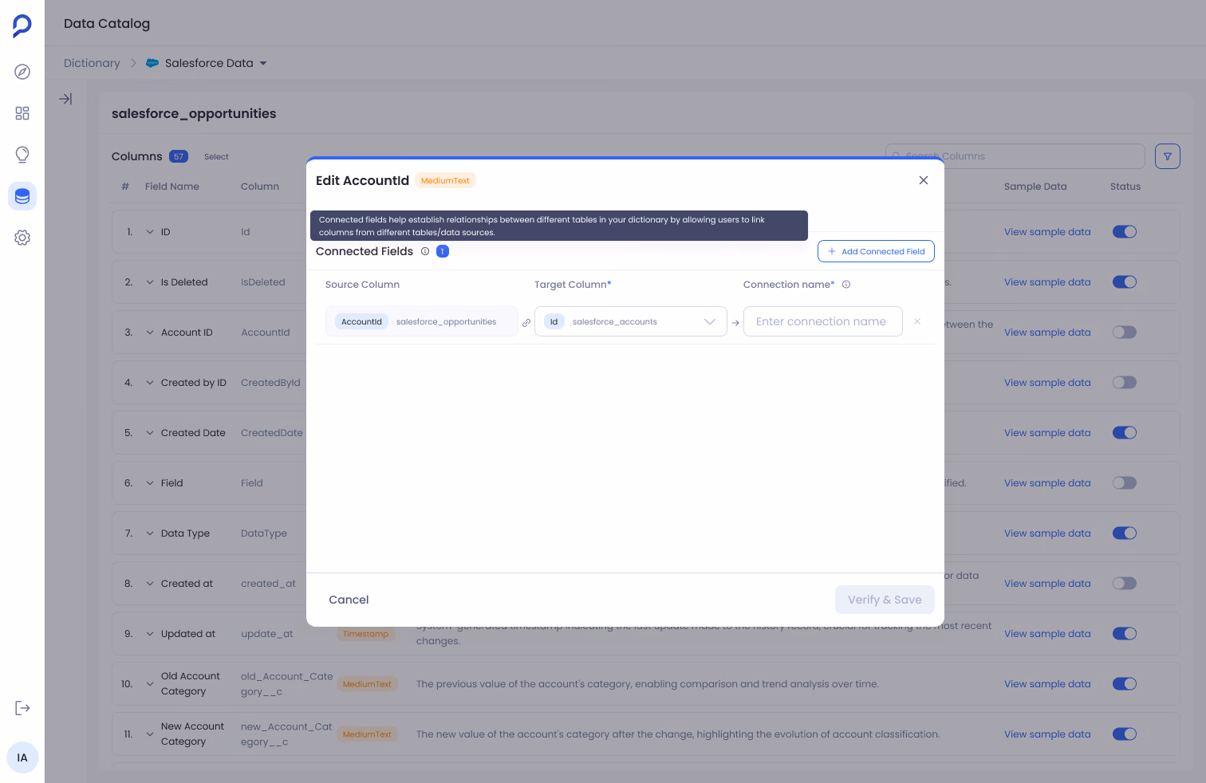The height and width of the screenshot is (783, 1206).
Task: Click Cancel in the dialog
Action: [349, 600]
